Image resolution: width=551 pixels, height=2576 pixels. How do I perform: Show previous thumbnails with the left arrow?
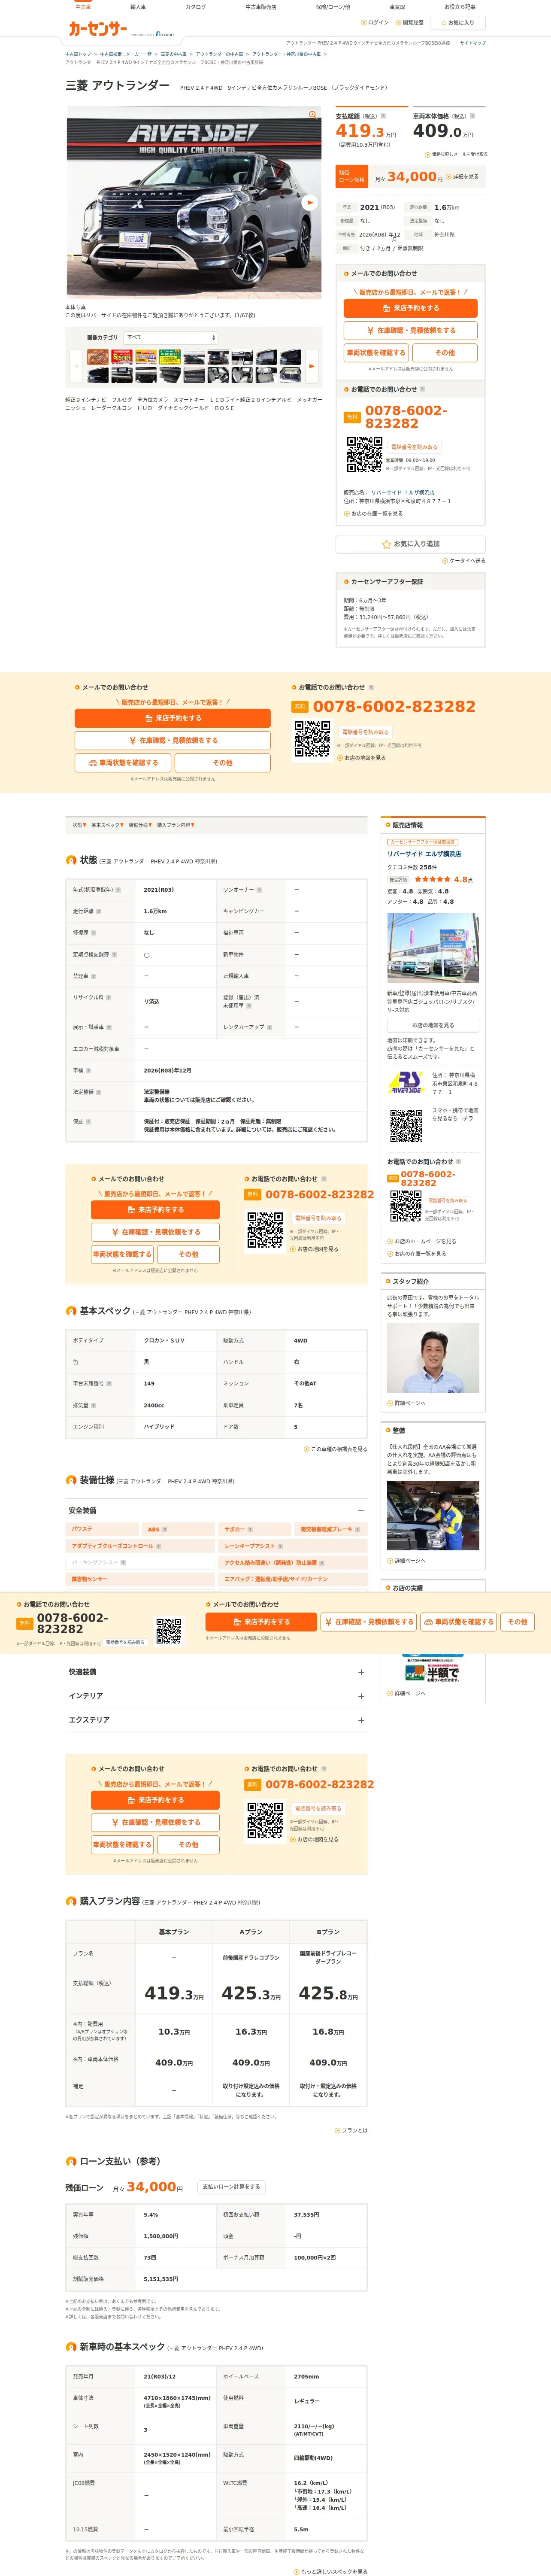coord(76,366)
